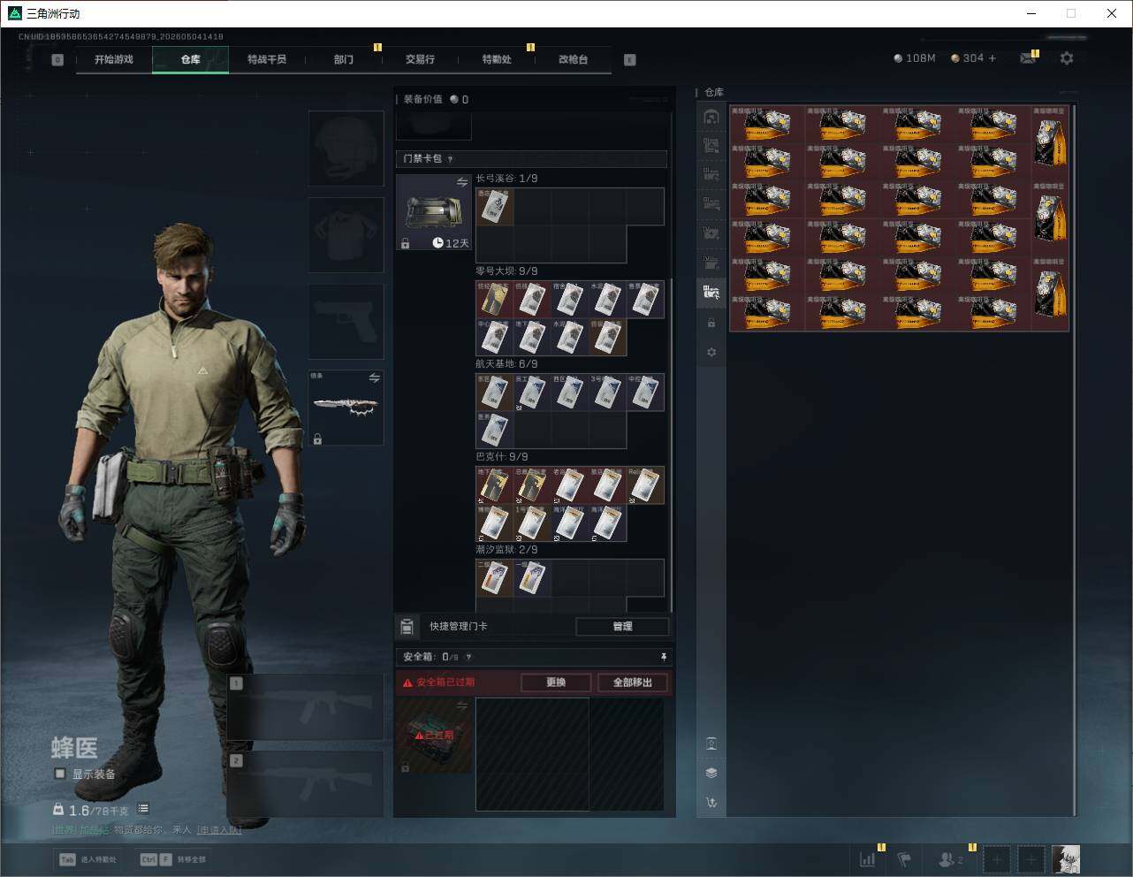Viewport: 1133px width, 877px height.
Task: Click the first squad invite plus slot
Action: click(x=997, y=858)
